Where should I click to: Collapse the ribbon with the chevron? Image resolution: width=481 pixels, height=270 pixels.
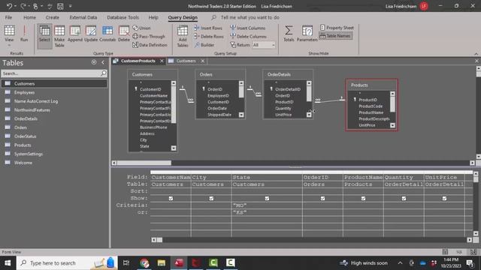pos(476,54)
